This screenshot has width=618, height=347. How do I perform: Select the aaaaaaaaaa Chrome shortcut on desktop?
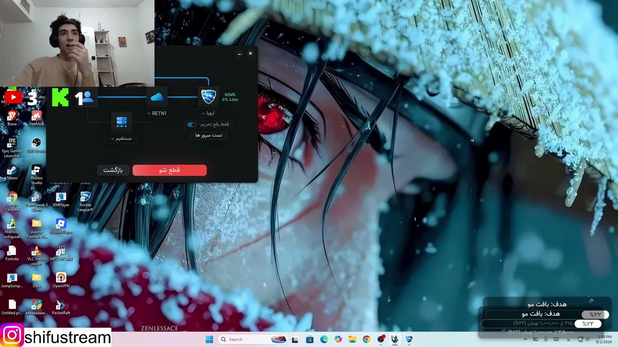click(37, 307)
